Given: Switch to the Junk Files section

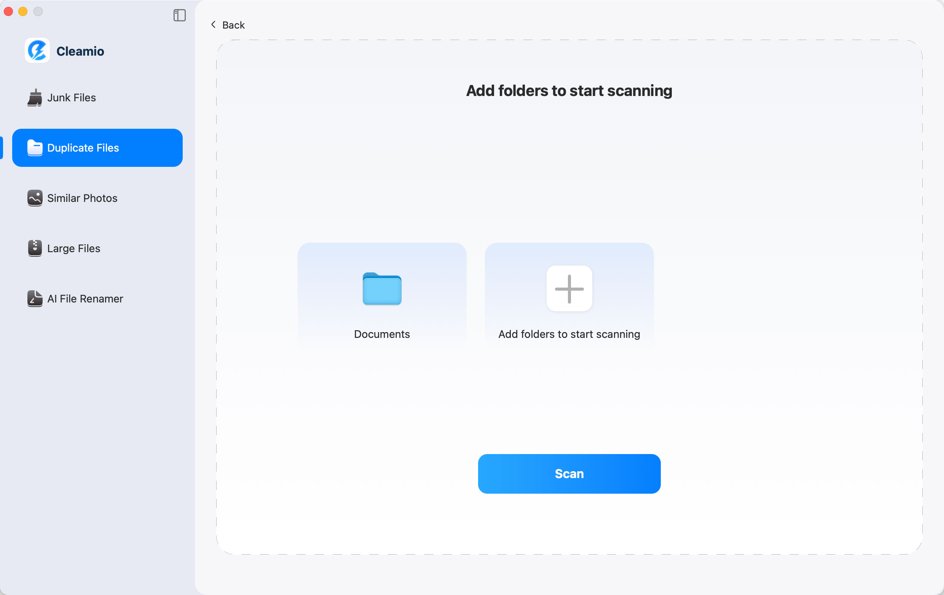Looking at the screenshot, I should (71, 98).
